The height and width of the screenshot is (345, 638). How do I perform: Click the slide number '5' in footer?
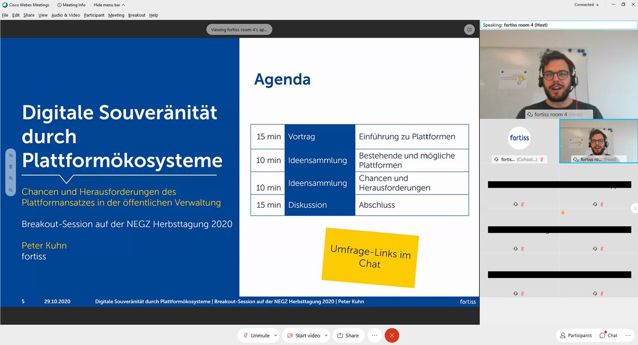(x=23, y=301)
